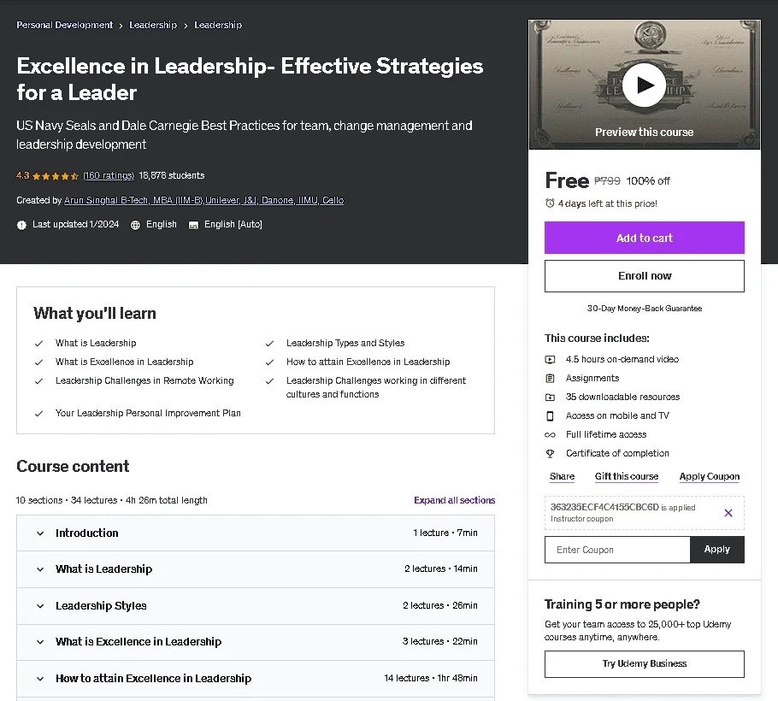This screenshot has height=701, width=778.
Task: Play the course preview video
Action: pos(644,85)
